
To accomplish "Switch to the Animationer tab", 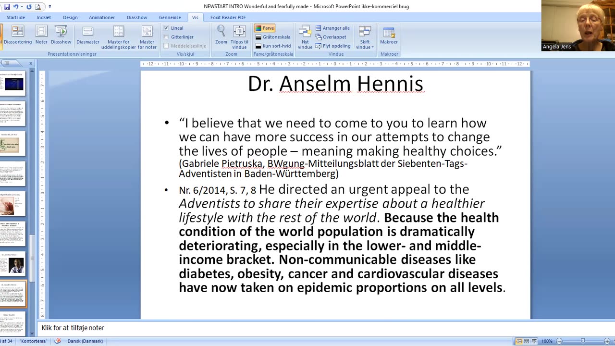I will (102, 17).
